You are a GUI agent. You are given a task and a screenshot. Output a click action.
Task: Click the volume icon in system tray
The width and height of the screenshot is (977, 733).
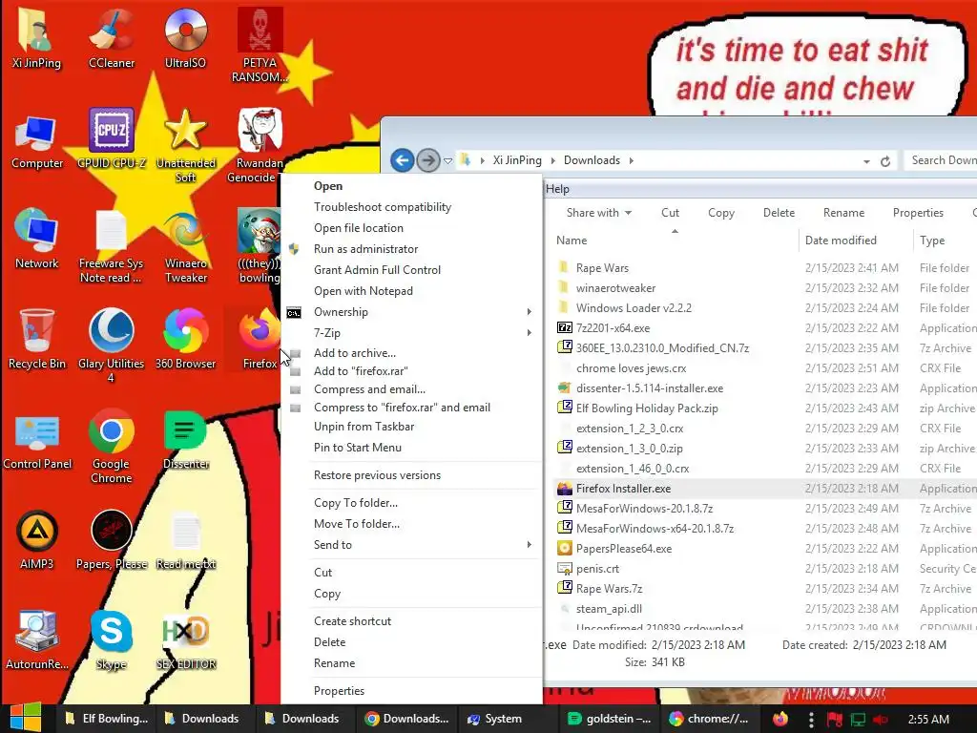tap(881, 720)
